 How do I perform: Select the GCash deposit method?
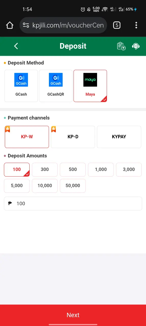point(21,86)
